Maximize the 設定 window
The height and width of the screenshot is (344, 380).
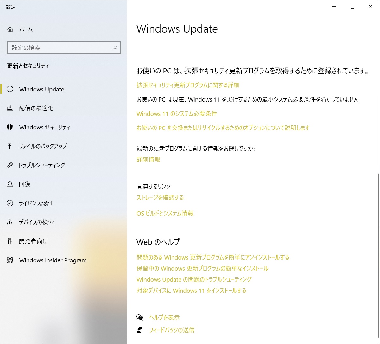(x=352, y=7)
